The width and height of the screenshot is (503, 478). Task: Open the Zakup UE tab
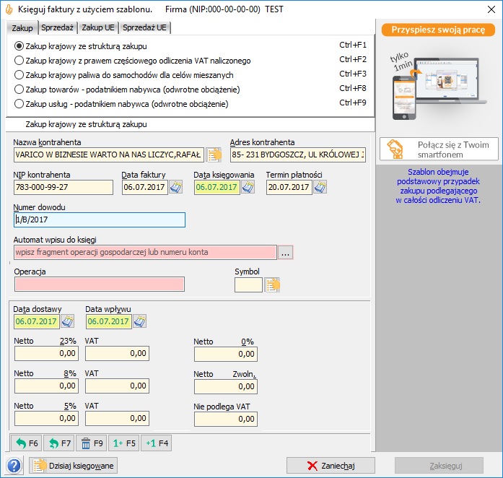click(97, 27)
